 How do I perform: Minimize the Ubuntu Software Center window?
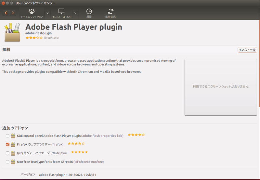(7, 3)
